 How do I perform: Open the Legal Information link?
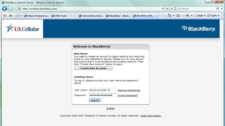tap(151, 116)
